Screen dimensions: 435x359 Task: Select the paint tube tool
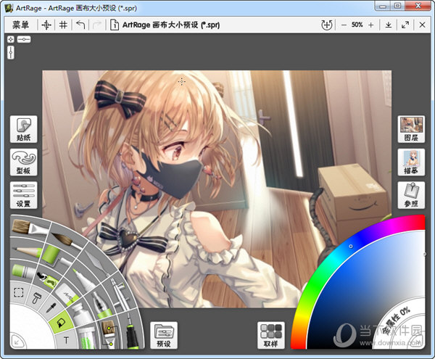coord(81,313)
